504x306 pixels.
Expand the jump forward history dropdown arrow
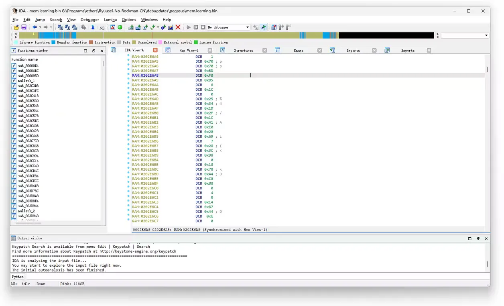51,27
